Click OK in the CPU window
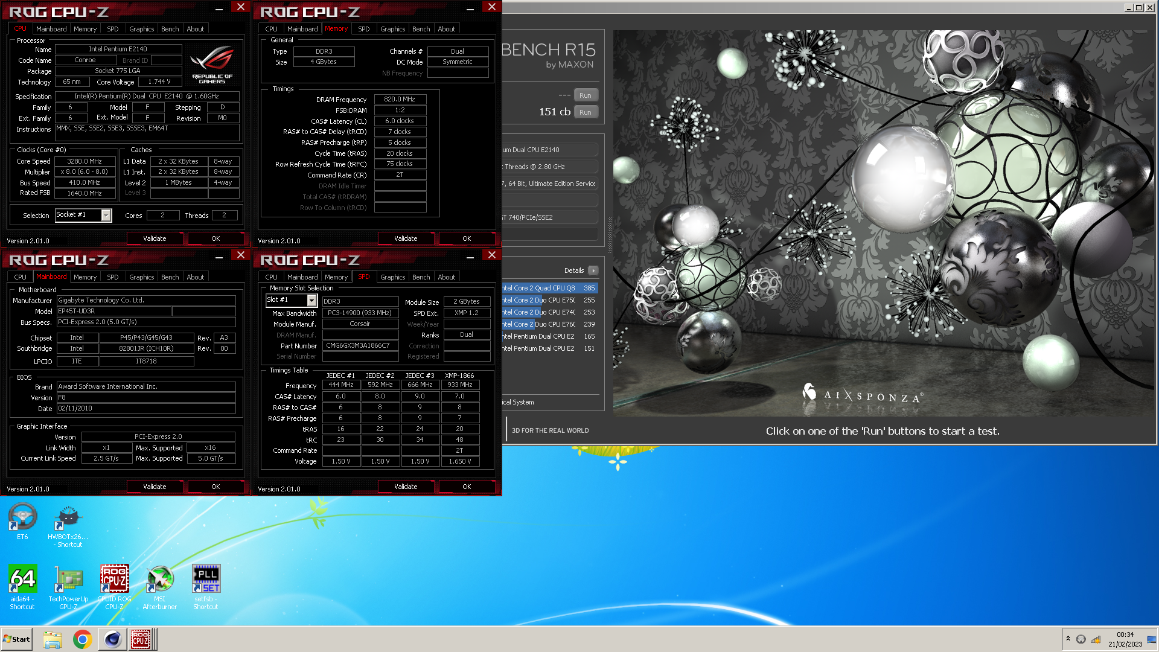This screenshot has width=1159, height=652. tap(216, 238)
